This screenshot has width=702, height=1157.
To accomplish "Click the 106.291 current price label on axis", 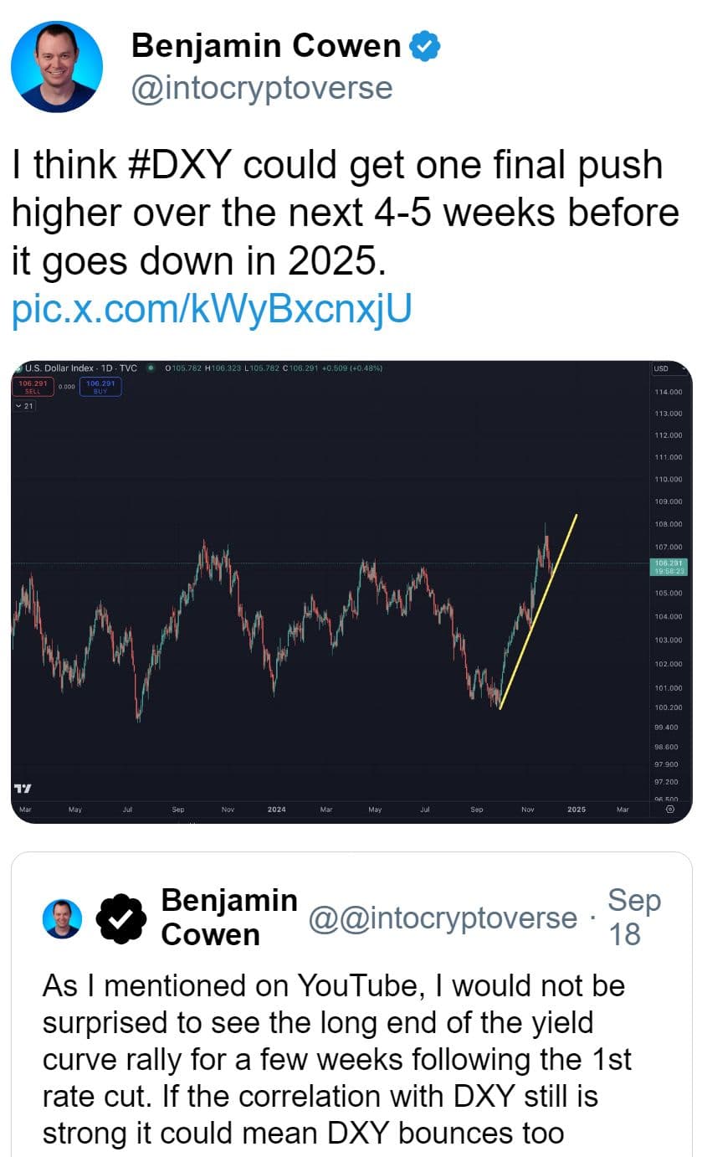I will pos(669,567).
